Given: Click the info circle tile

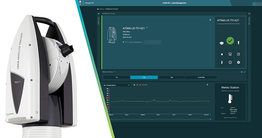Looking at the screenshot, I should (230, 62).
